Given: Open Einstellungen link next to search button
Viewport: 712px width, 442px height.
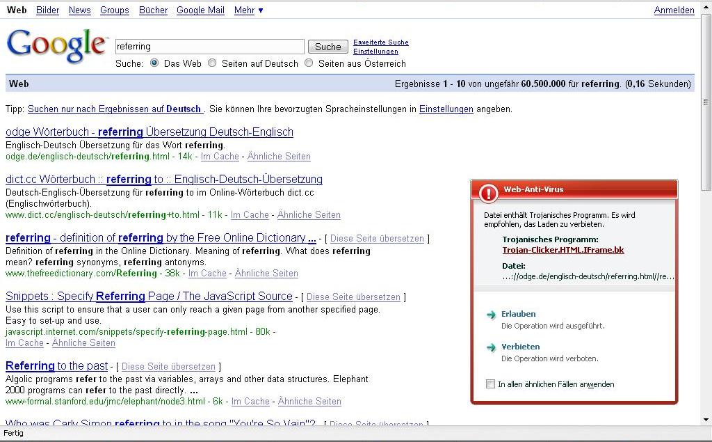Looking at the screenshot, I should 375,52.
